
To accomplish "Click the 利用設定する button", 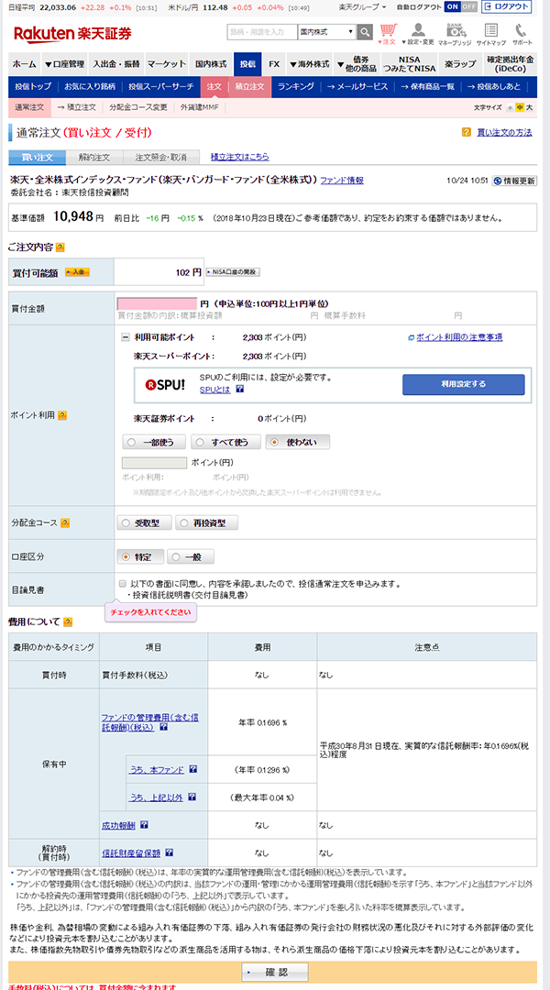I will click(x=464, y=384).
